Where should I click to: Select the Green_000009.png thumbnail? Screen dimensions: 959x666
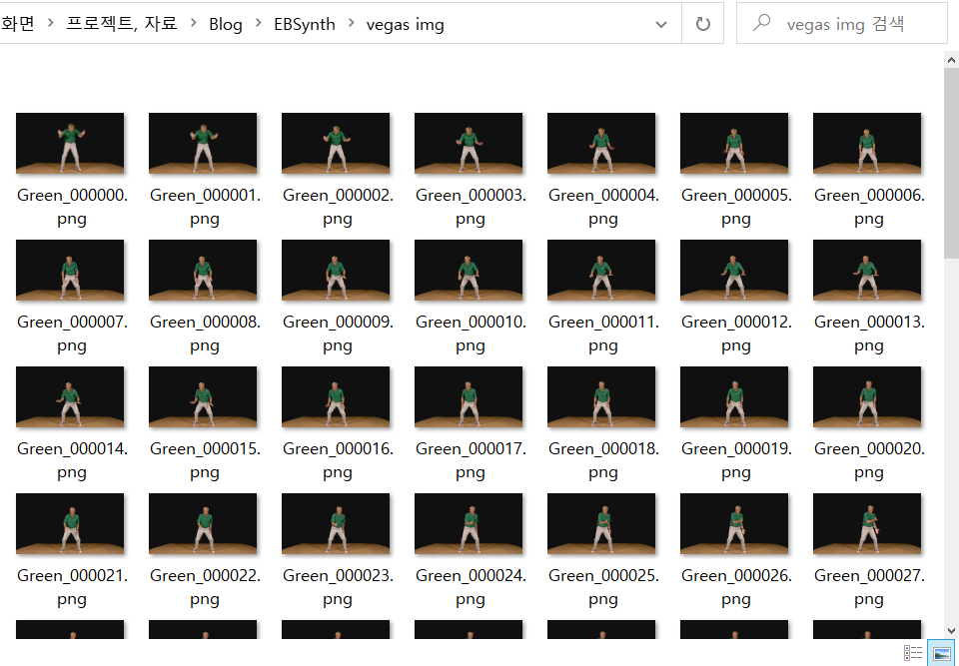(336, 270)
